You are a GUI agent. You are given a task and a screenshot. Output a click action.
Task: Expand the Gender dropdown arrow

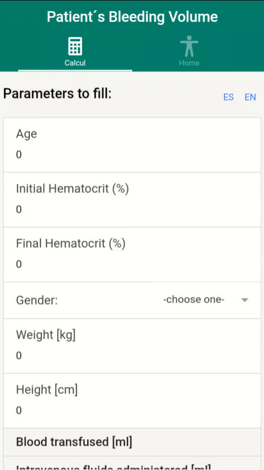tap(245, 300)
